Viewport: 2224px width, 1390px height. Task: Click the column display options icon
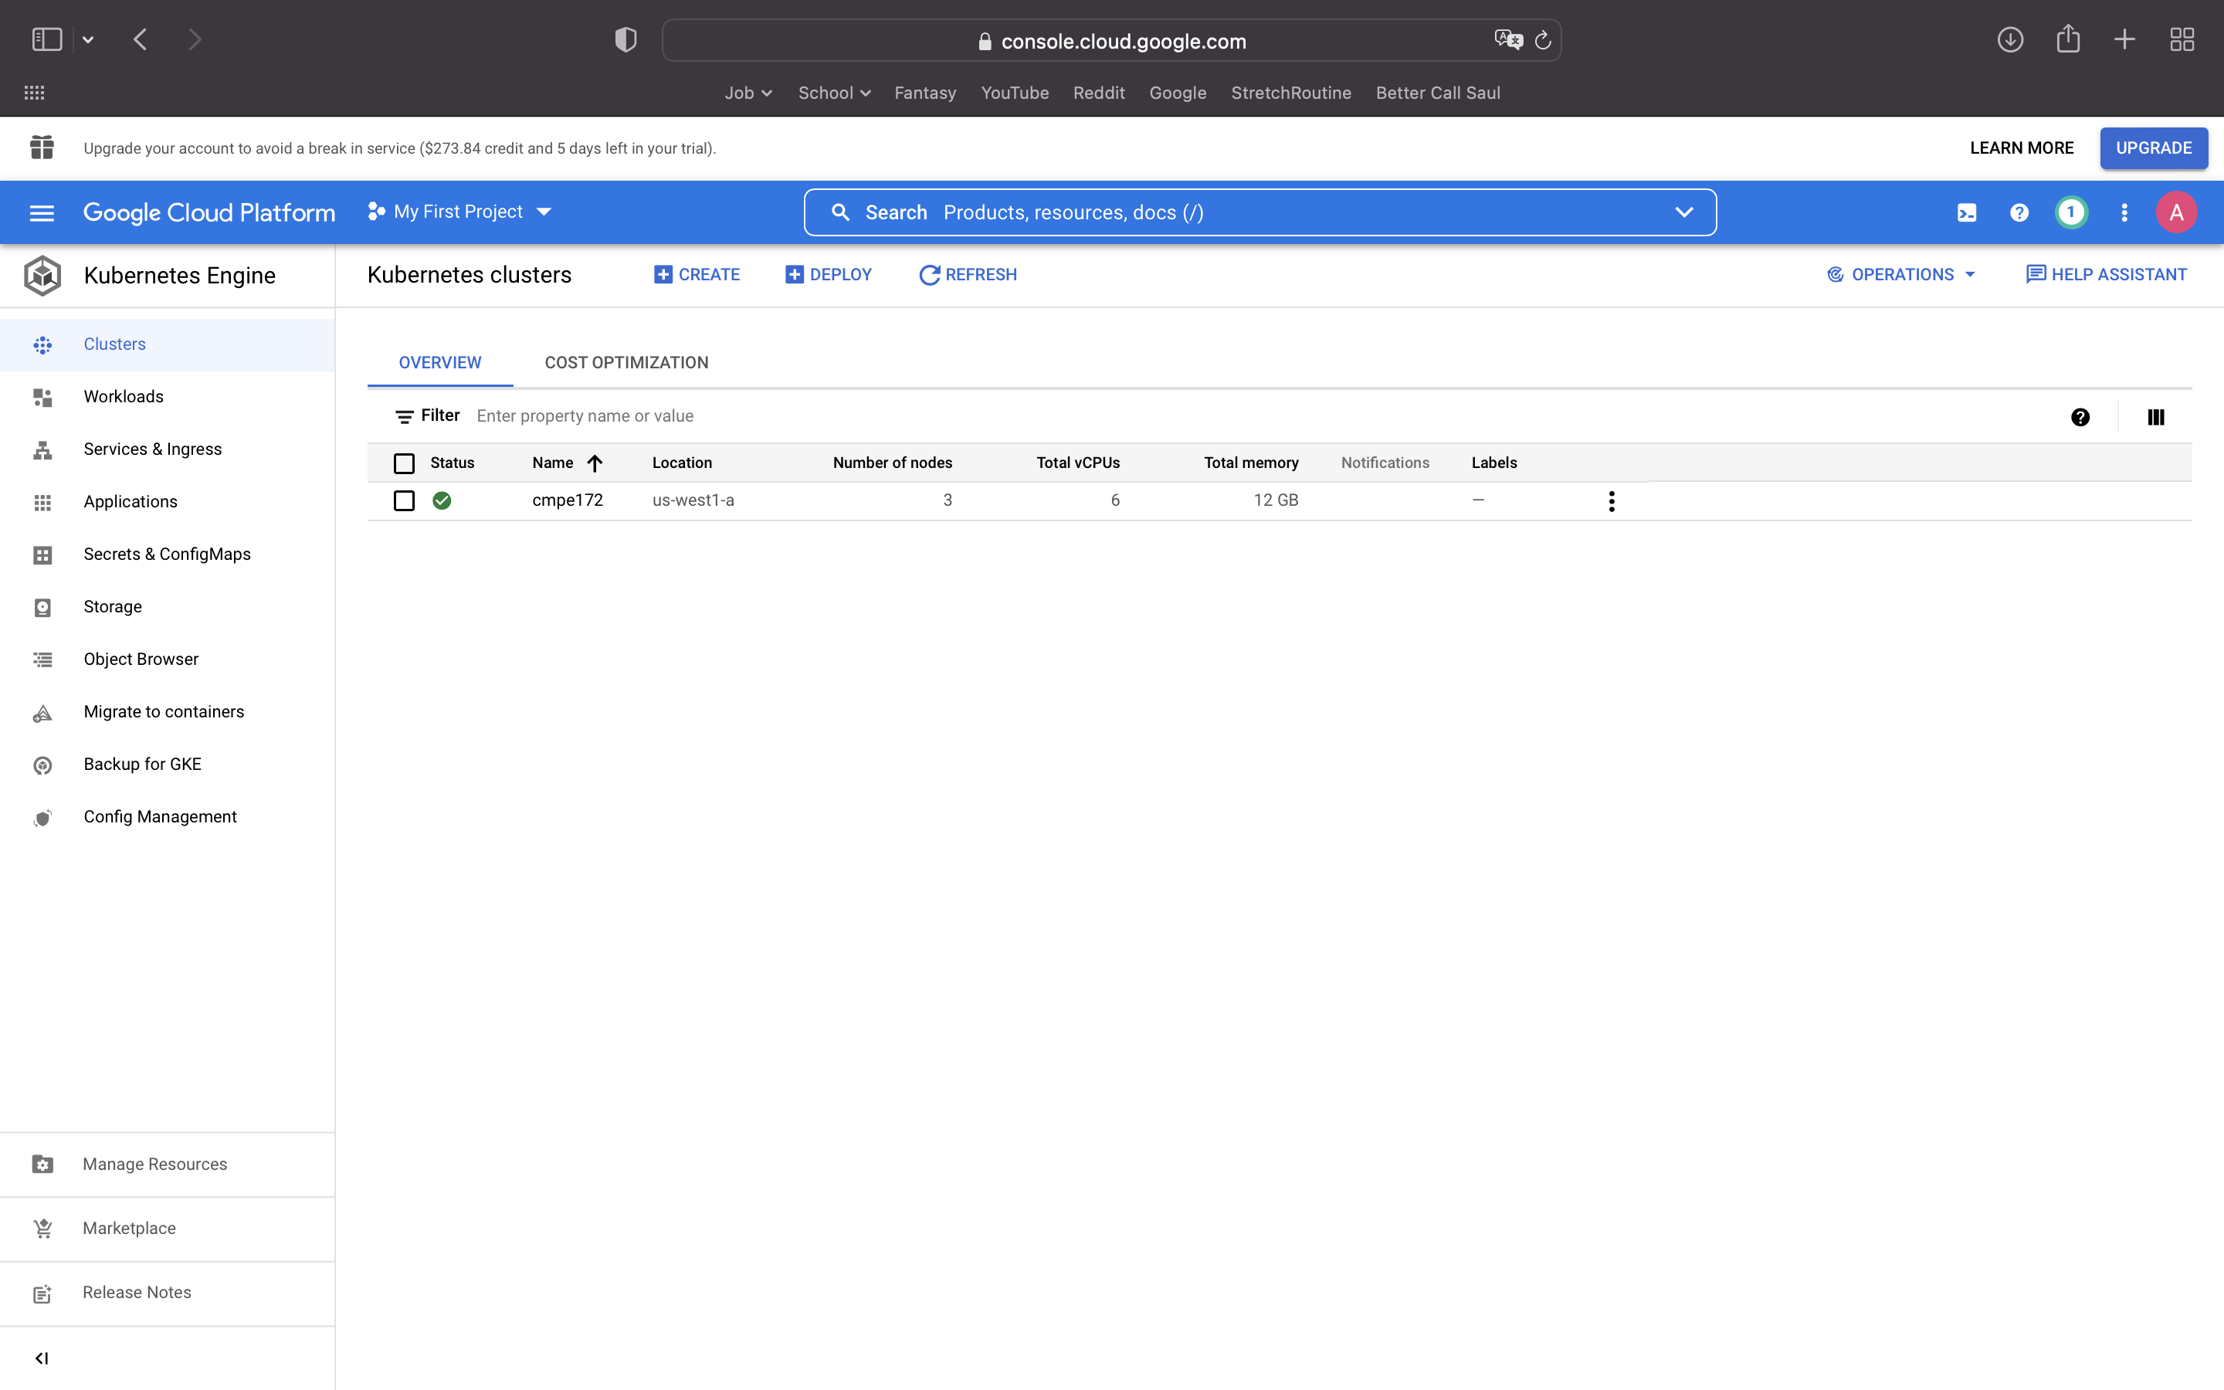(2156, 417)
